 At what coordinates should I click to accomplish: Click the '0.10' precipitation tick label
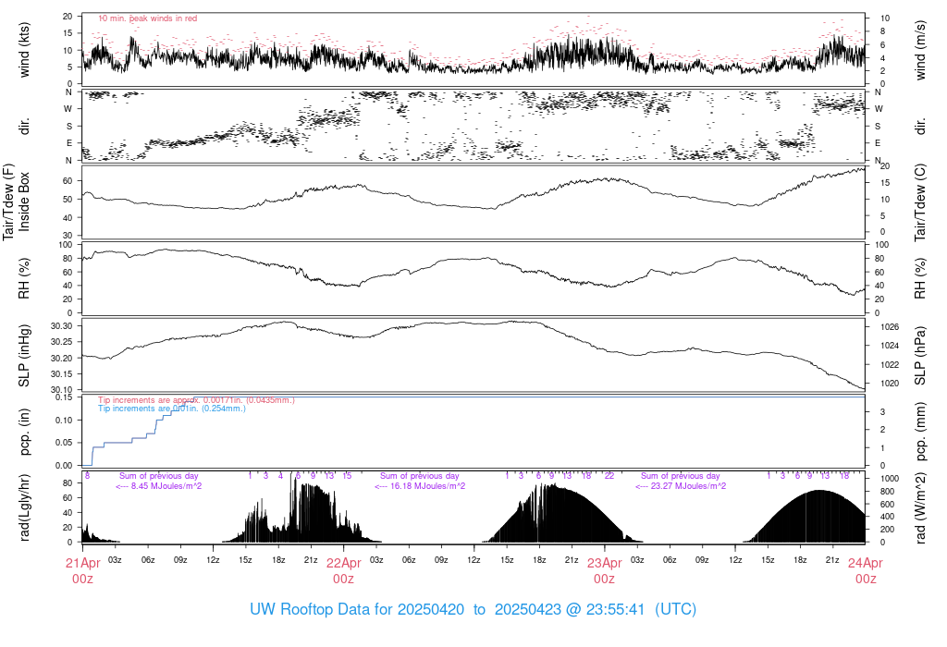coord(64,420)
